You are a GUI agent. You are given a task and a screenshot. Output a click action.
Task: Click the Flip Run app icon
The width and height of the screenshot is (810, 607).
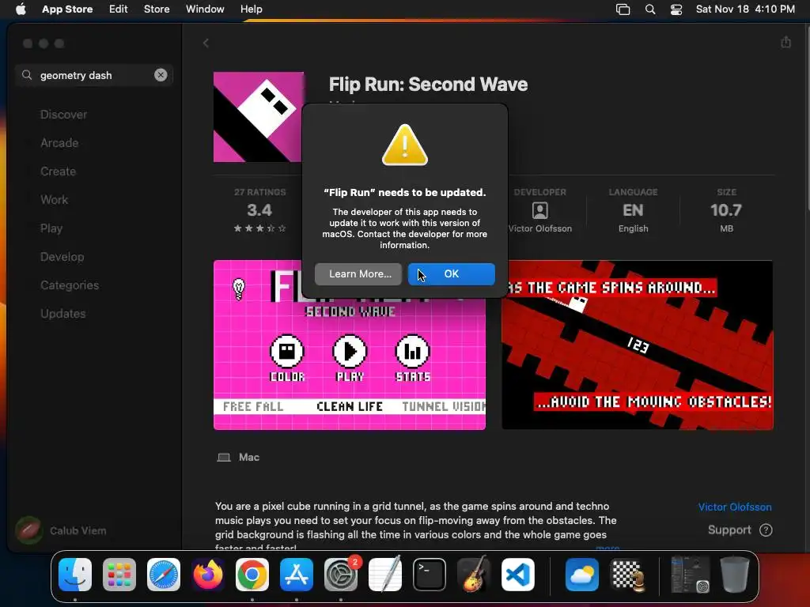tap(259, 117)
